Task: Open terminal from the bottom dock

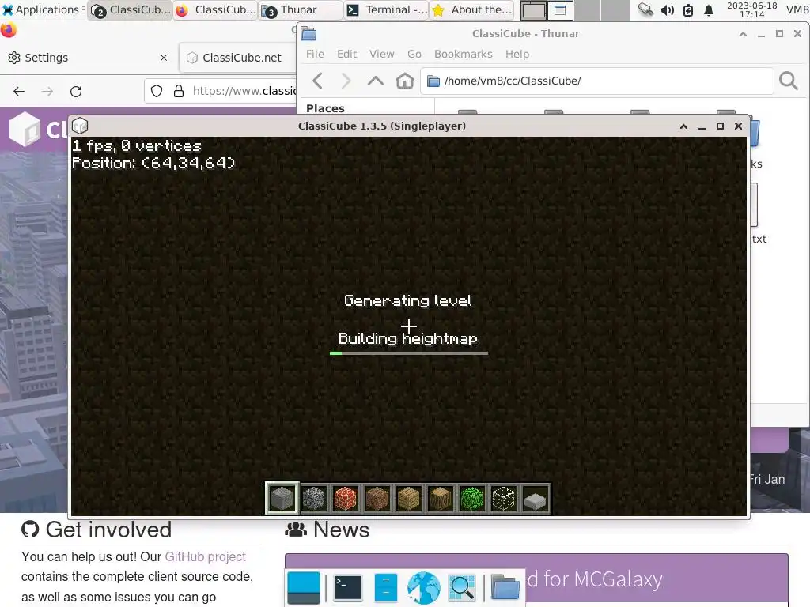Action: [x=348, y=587]
